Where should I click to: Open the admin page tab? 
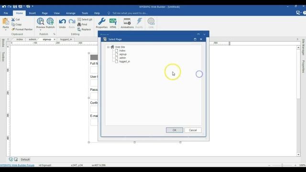click(x=33, y=39)
